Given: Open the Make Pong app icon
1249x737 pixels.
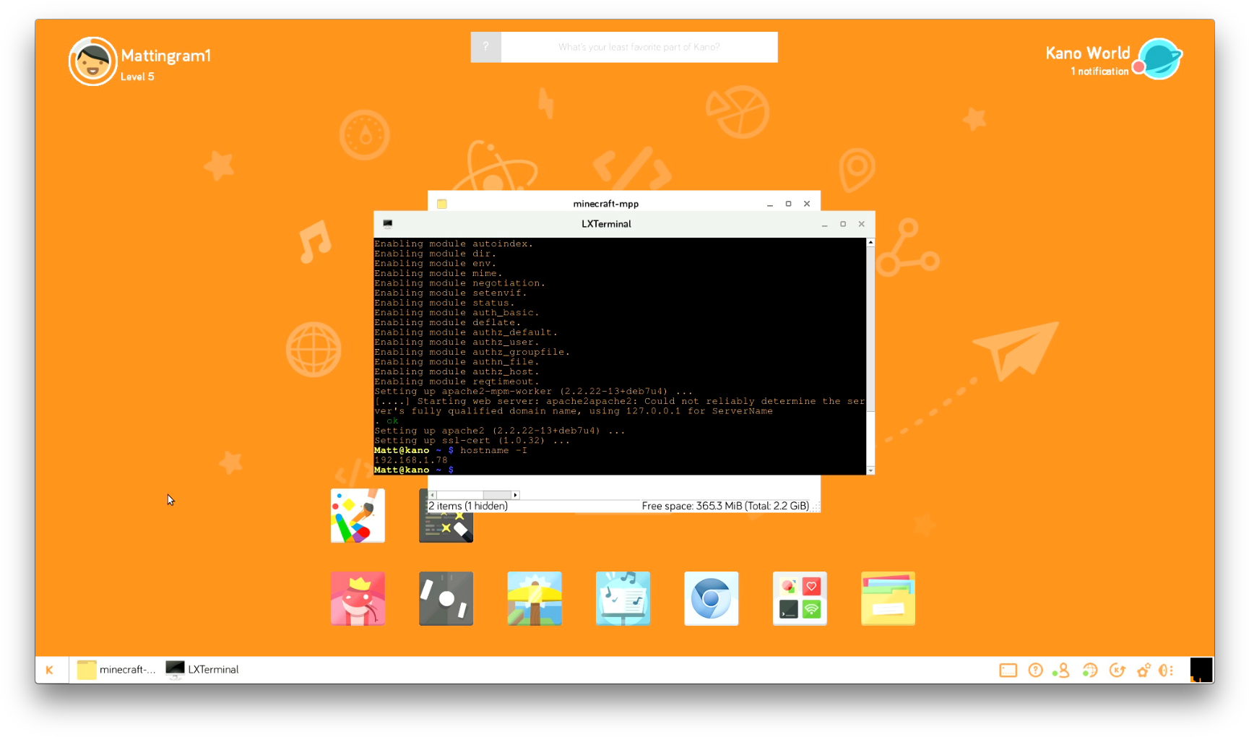Looking at the screenshot, I should (446, 598).
